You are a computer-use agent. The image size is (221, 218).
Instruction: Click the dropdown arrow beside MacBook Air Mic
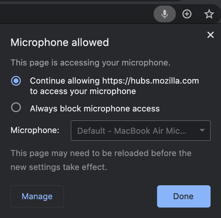(202, 131)
